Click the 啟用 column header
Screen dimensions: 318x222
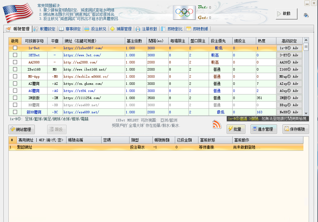click(x=15, y=41)
